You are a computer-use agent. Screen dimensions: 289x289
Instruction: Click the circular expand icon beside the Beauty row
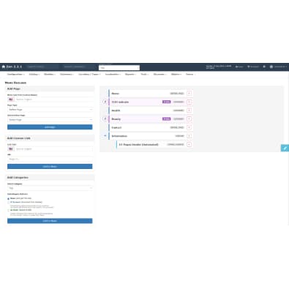pos(105,119)
